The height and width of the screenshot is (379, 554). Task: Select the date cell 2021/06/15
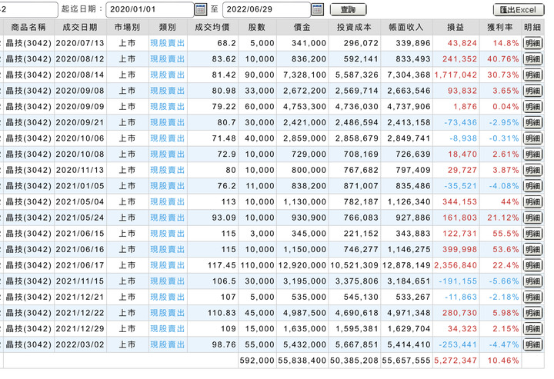point(80,234)
